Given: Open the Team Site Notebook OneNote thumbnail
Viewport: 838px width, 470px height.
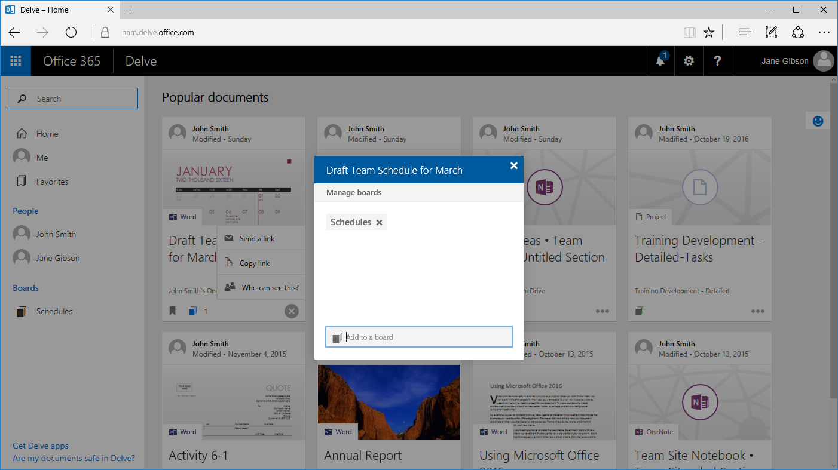Looking at the screenshot, I should click(x=700, y=402).
